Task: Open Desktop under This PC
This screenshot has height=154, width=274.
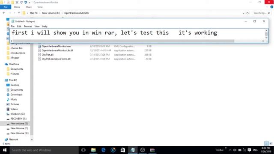Action: (15, 85)
